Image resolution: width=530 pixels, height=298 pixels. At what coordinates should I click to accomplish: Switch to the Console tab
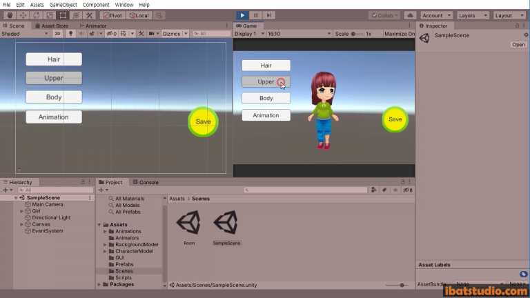tap(148, 182)
